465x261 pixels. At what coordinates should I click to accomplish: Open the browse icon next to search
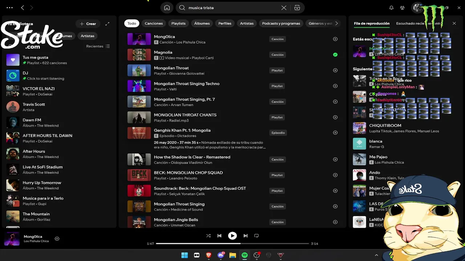coord(297,8)
